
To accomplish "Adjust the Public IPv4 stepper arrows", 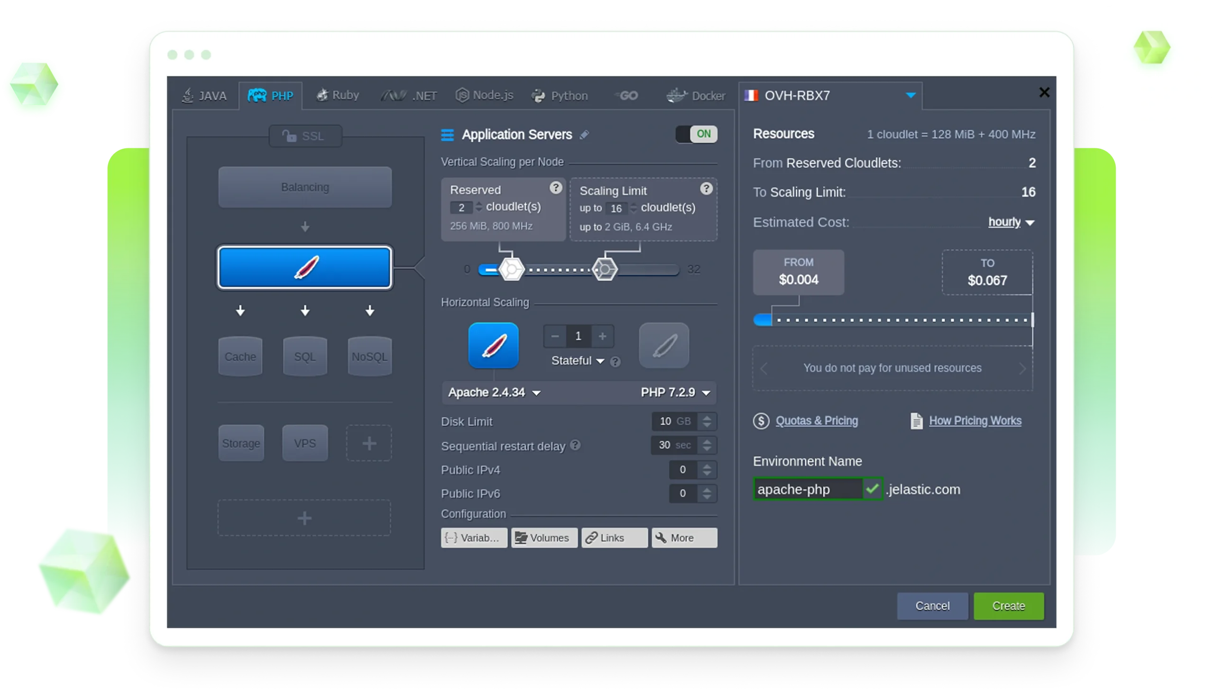I will (707, 470).
